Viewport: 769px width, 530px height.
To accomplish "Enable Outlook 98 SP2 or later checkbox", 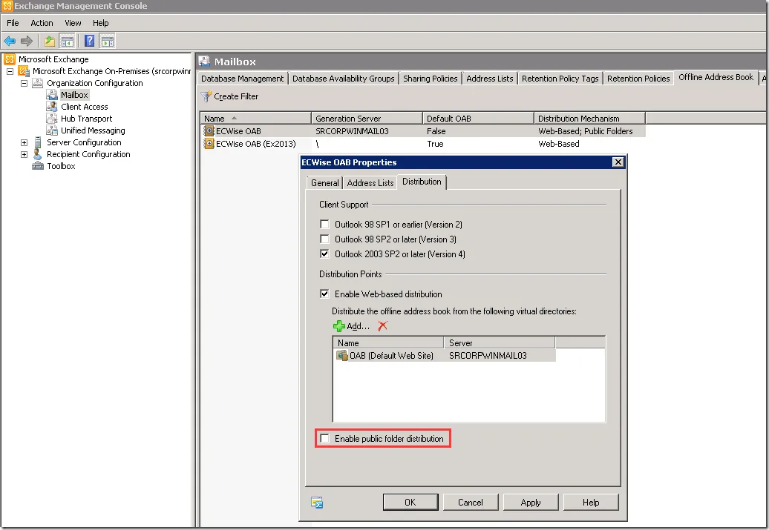I will [x=324, y=239].
